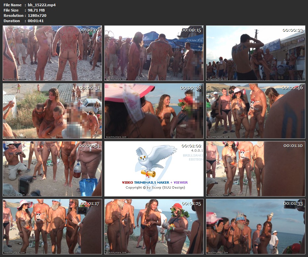The height and width of the screenshot is (257, 308).
Task: Click the "Copyright by Scorp (SUU Design)" text
Action: tap(155, 188)
